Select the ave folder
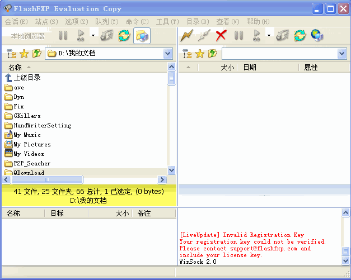This screenshot has width=351, height=280. coord(14,87)
